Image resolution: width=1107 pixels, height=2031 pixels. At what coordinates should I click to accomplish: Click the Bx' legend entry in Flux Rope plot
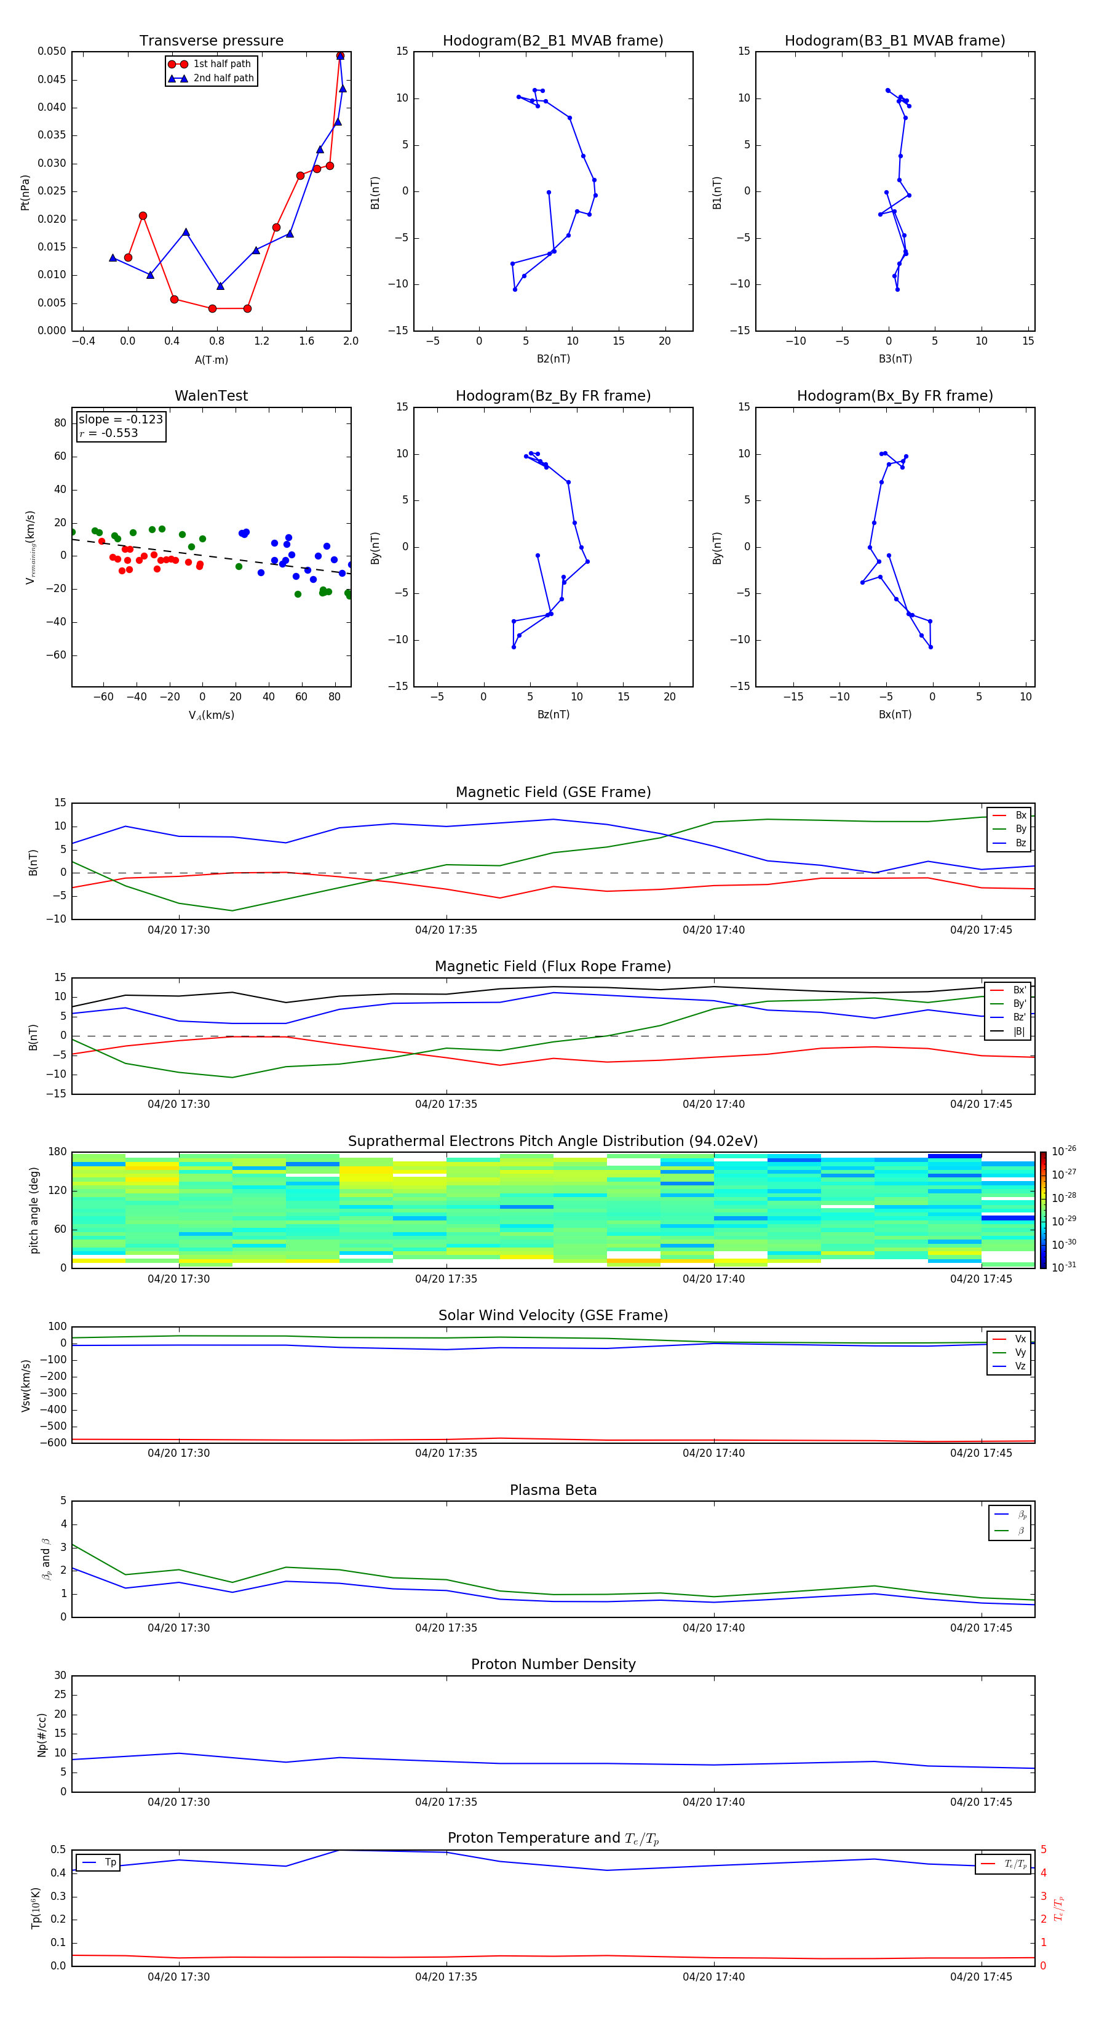pyautogui.click(x=1008, y=990)
